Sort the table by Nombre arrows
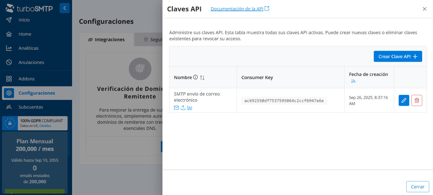The height and width of the screenshot is (195, 433). click(x=202, y=78)
